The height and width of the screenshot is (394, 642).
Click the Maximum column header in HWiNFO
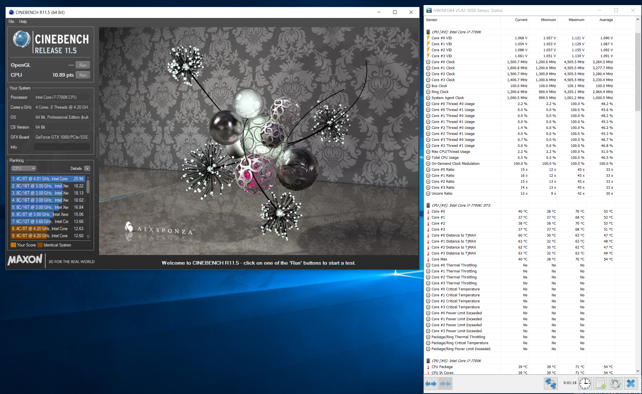click(x=576, y=20)
